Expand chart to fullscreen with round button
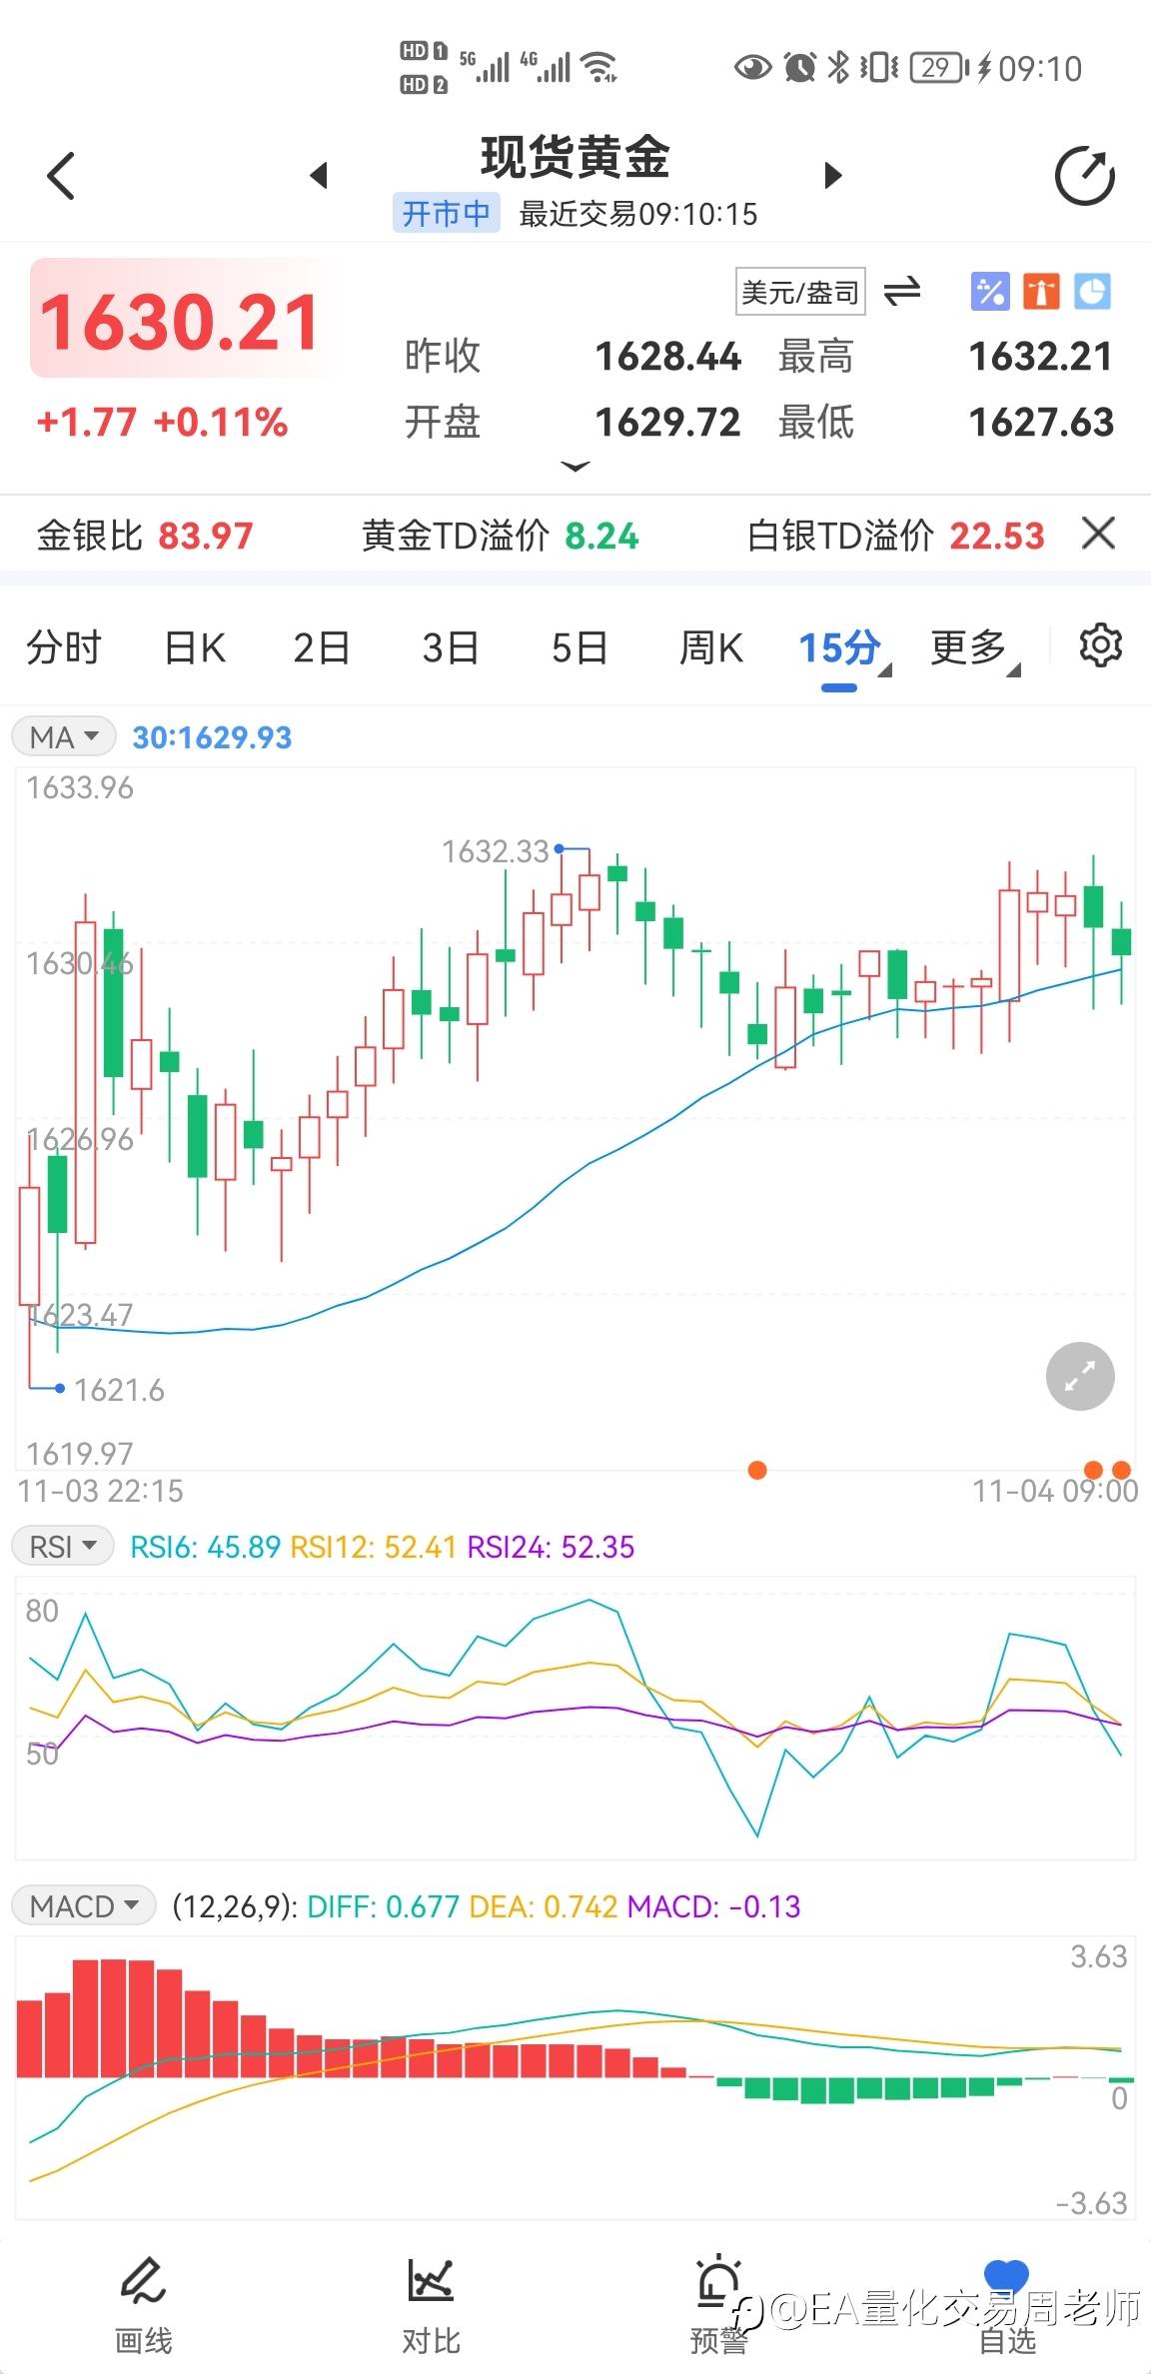Screen dimensions: 1151x2374 click(1080, 1376)
